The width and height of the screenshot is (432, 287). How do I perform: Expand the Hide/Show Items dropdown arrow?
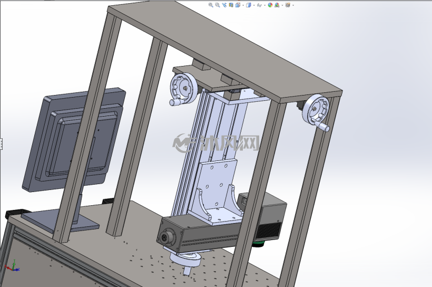265,5
